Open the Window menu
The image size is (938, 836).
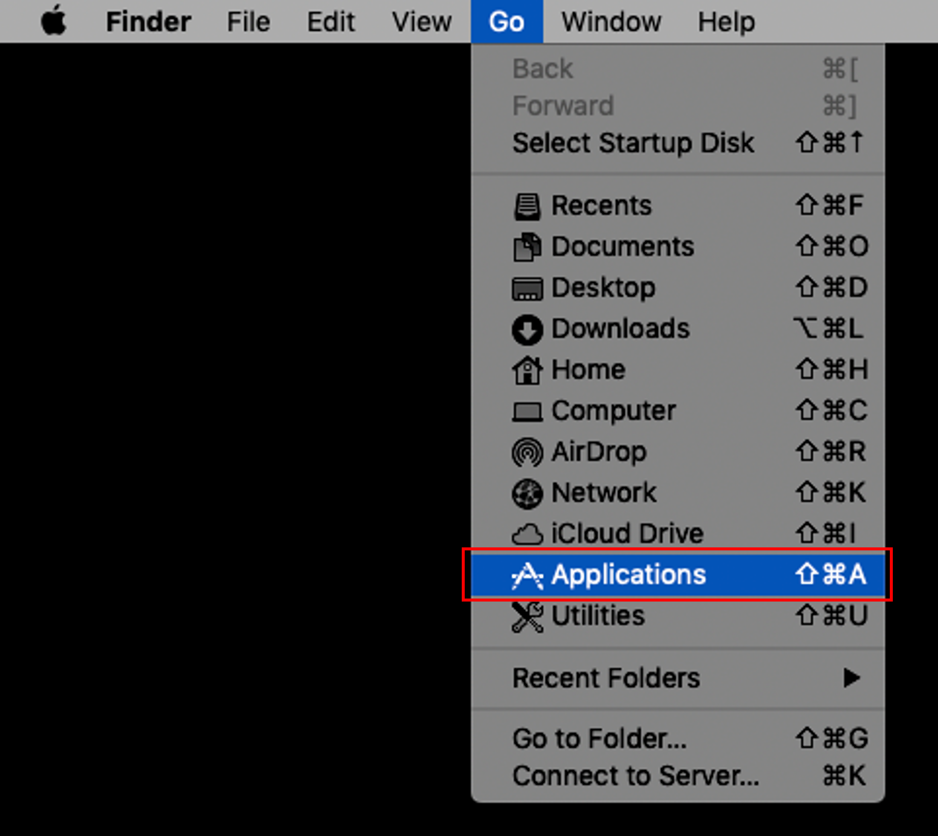click(x=611, y=22)
